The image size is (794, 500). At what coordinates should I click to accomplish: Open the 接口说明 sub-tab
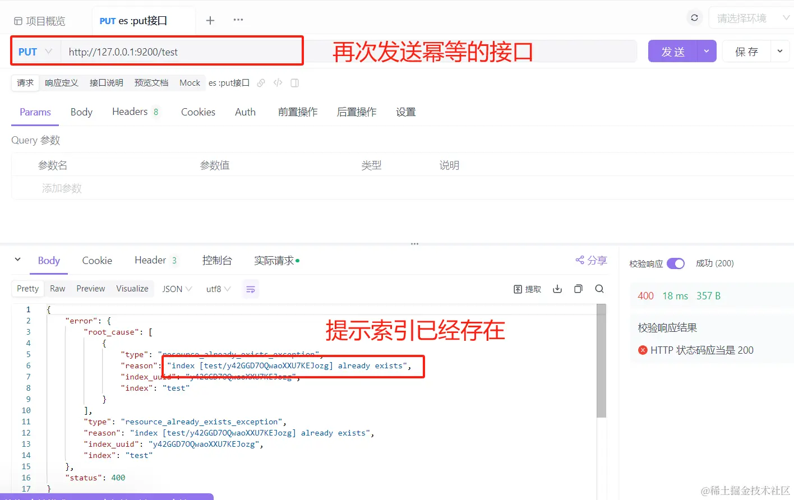(107, 83)
